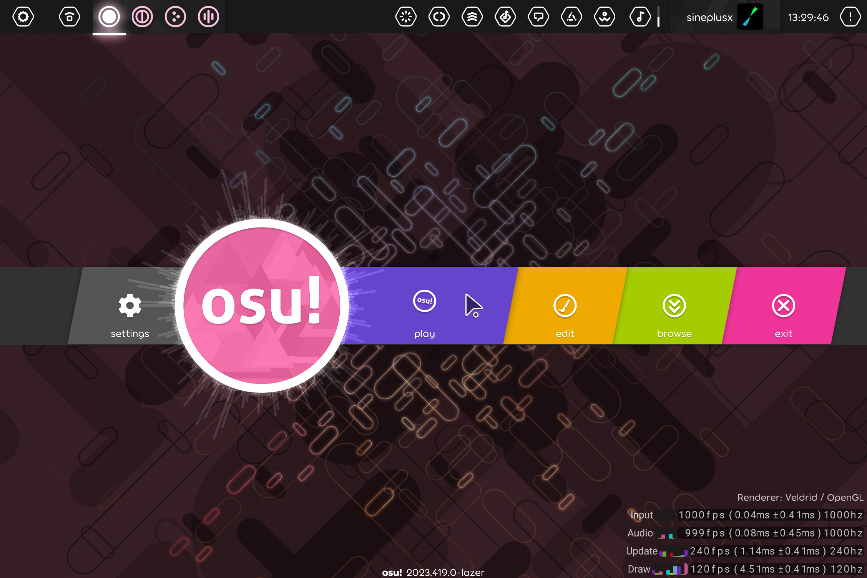Open the orange edit button
867x578 pixels.
pyautogui.click(x=565, y=306)
